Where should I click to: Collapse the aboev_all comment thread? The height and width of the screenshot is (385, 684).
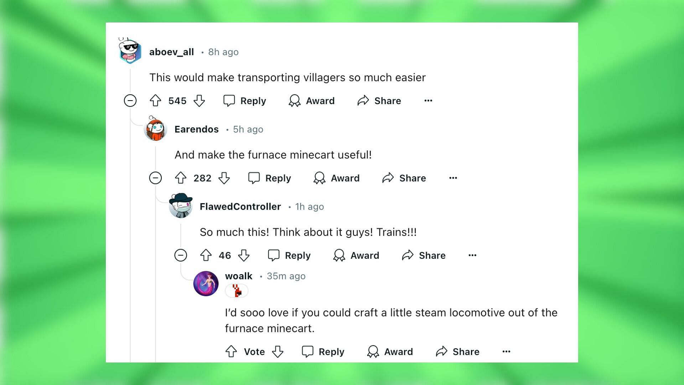click(131, 101)
